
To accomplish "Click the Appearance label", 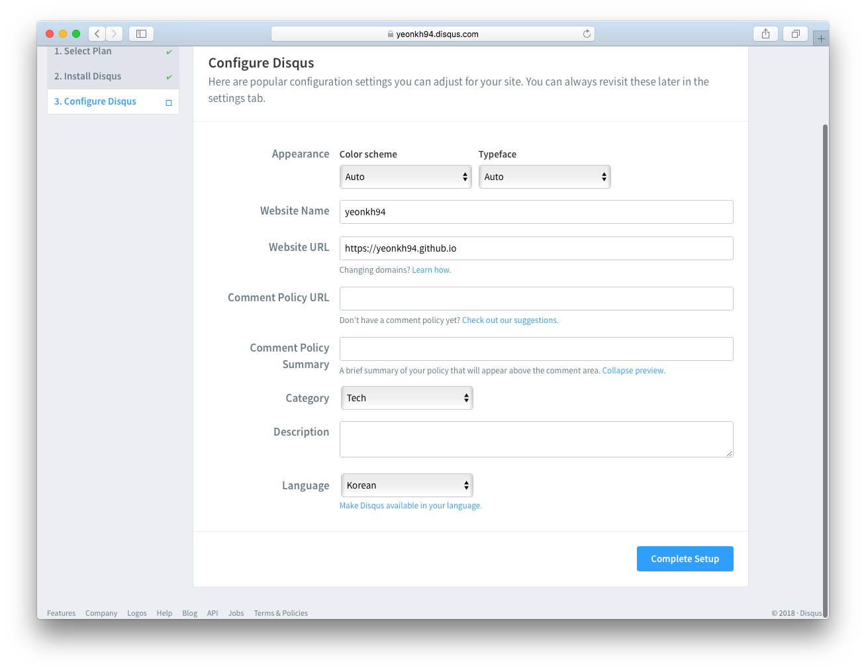I will 301,154.
